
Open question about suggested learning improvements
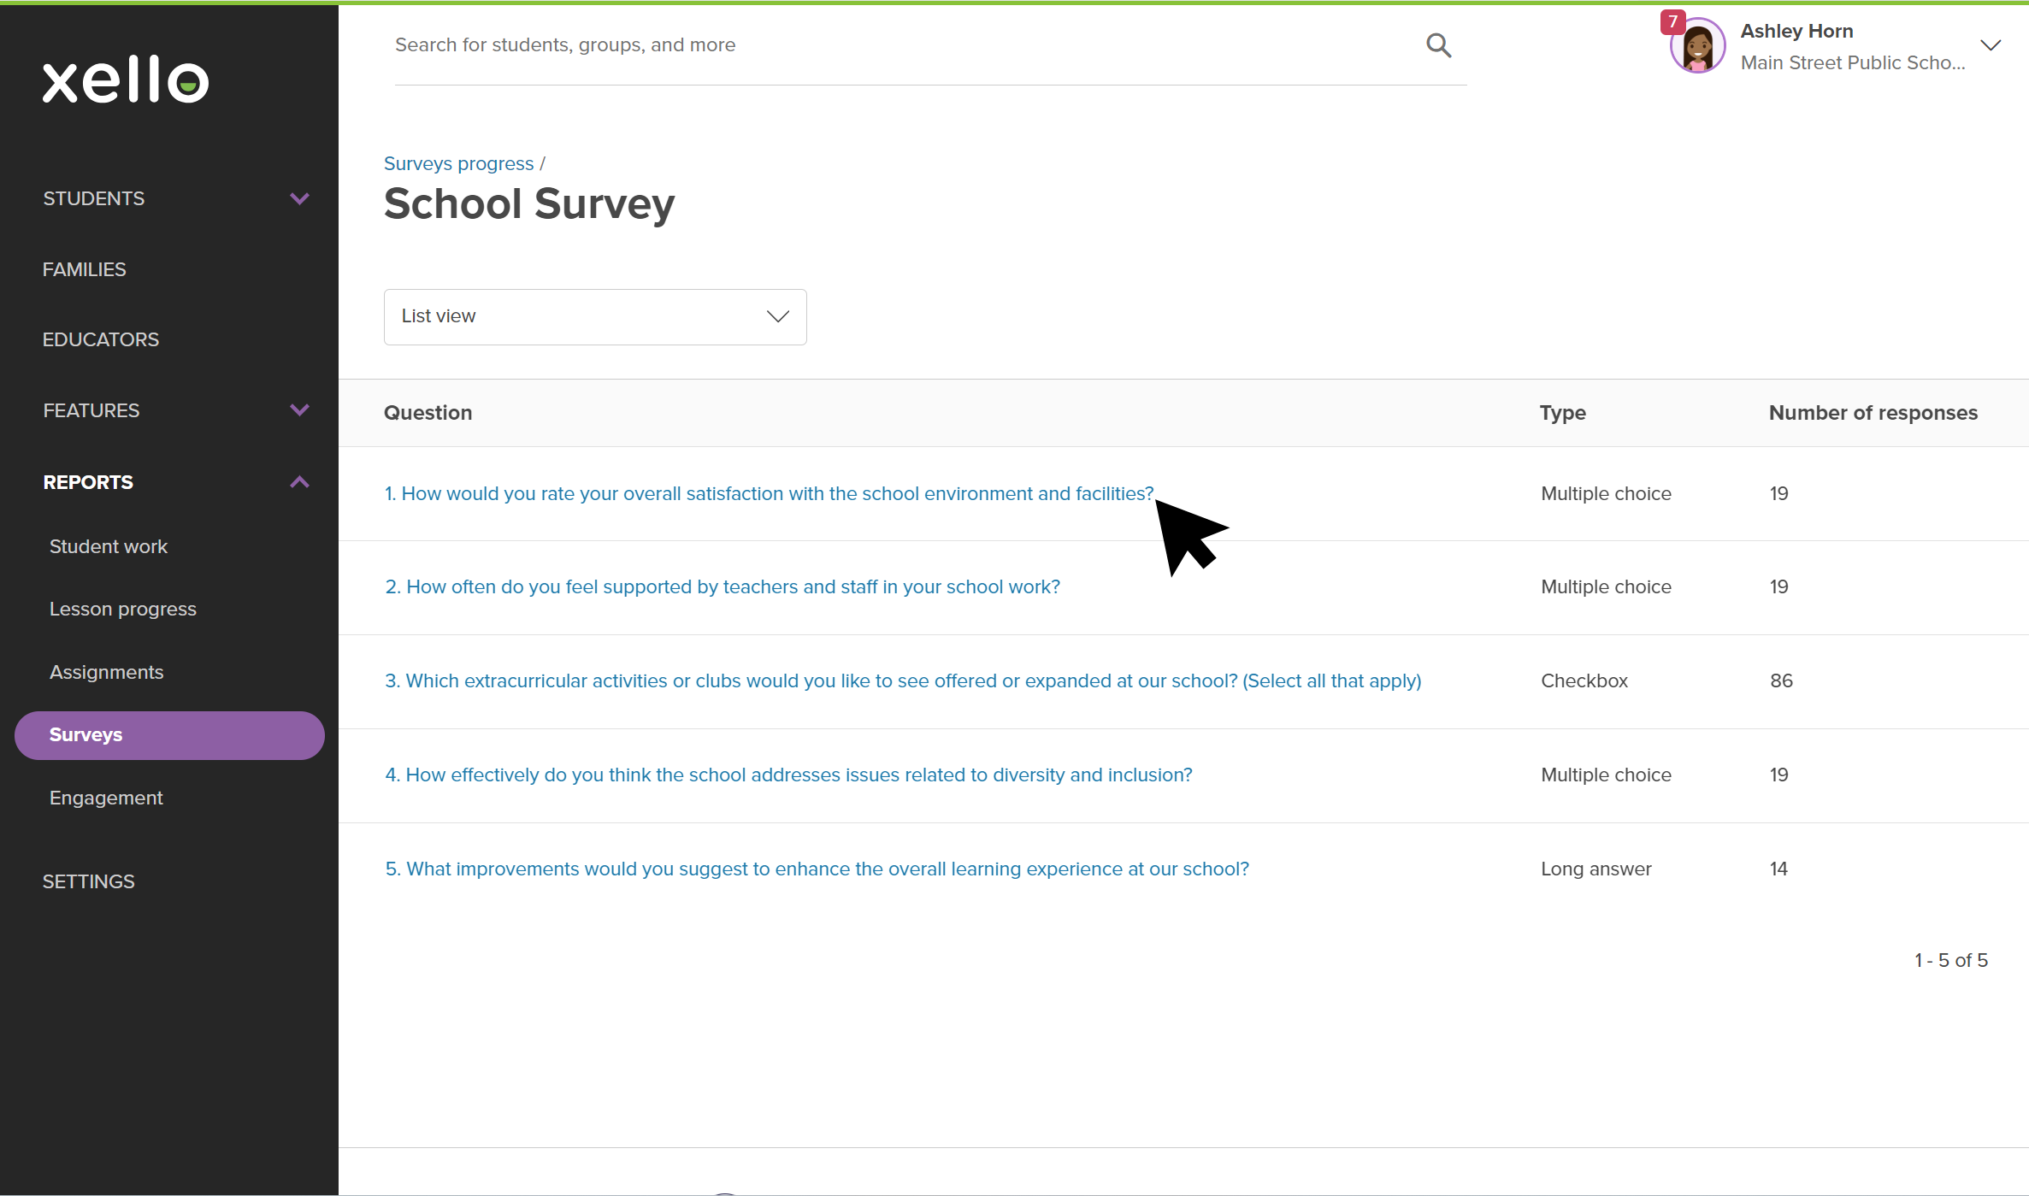tap(817, 868)
